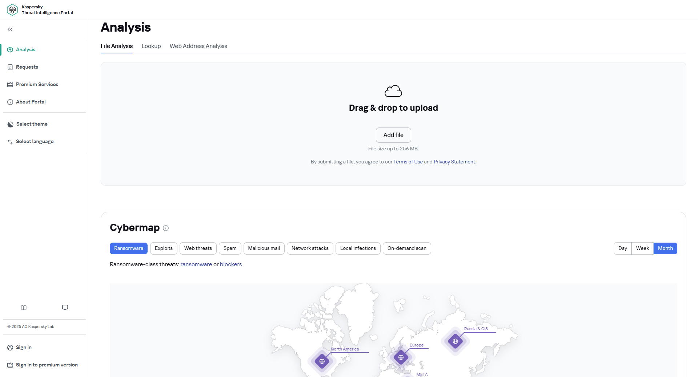Open the Cybermap info icon
This screenshot has width=698, height=377.
[x=166, y=228]
